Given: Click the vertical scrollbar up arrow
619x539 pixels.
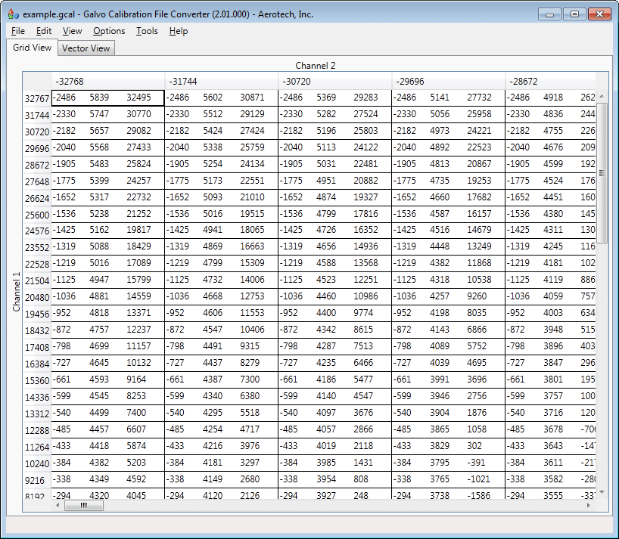Looking at the screenshot, I should (x=602, y=98).
